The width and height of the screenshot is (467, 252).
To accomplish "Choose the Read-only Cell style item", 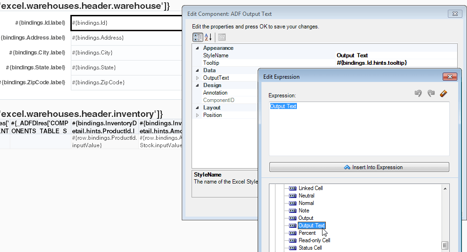I will coord(314,240).
